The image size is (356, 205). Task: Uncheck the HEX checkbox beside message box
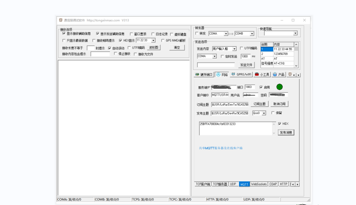pos(280,124)
